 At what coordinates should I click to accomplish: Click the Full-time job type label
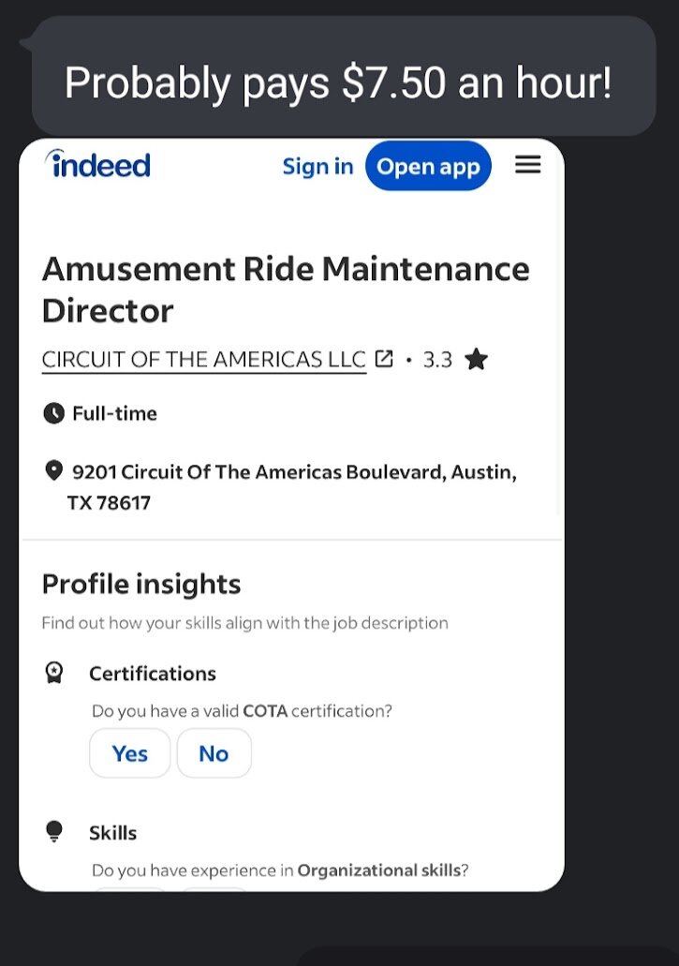pos(114,413)
